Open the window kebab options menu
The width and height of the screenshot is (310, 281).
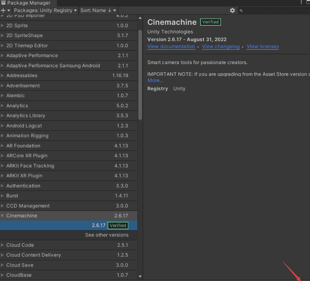pyautogui.click(x=301, y=3)
